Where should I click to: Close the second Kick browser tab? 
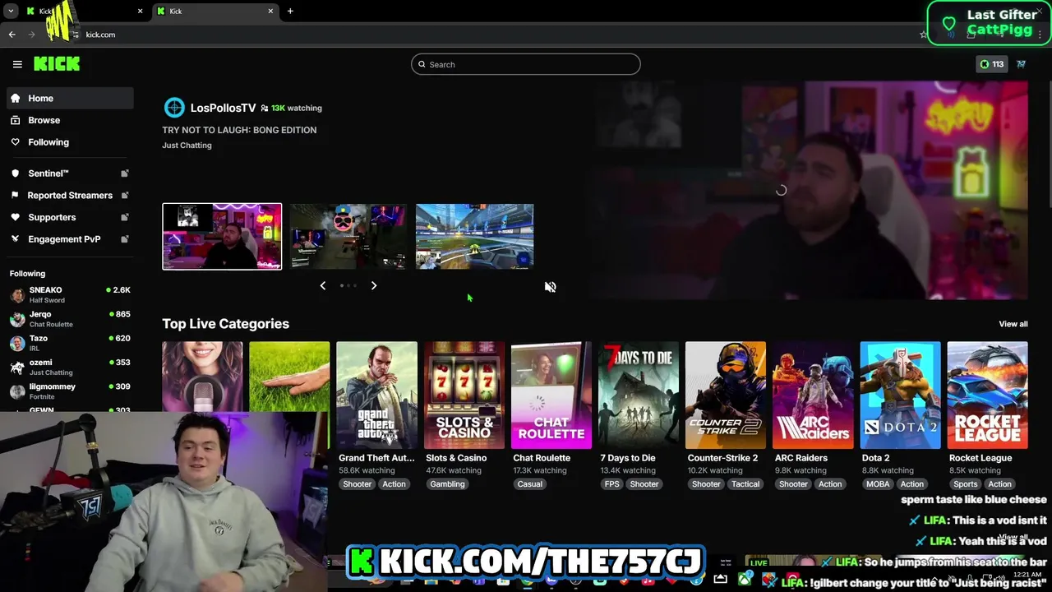tap(270, 12)
